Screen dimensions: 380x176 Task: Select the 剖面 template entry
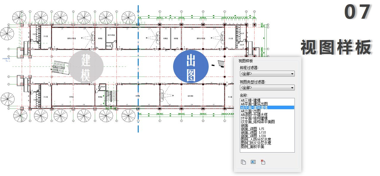pyautogui.click(x=244, y=126)
